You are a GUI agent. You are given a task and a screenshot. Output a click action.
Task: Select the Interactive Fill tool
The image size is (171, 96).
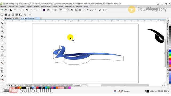click(2, 80)
